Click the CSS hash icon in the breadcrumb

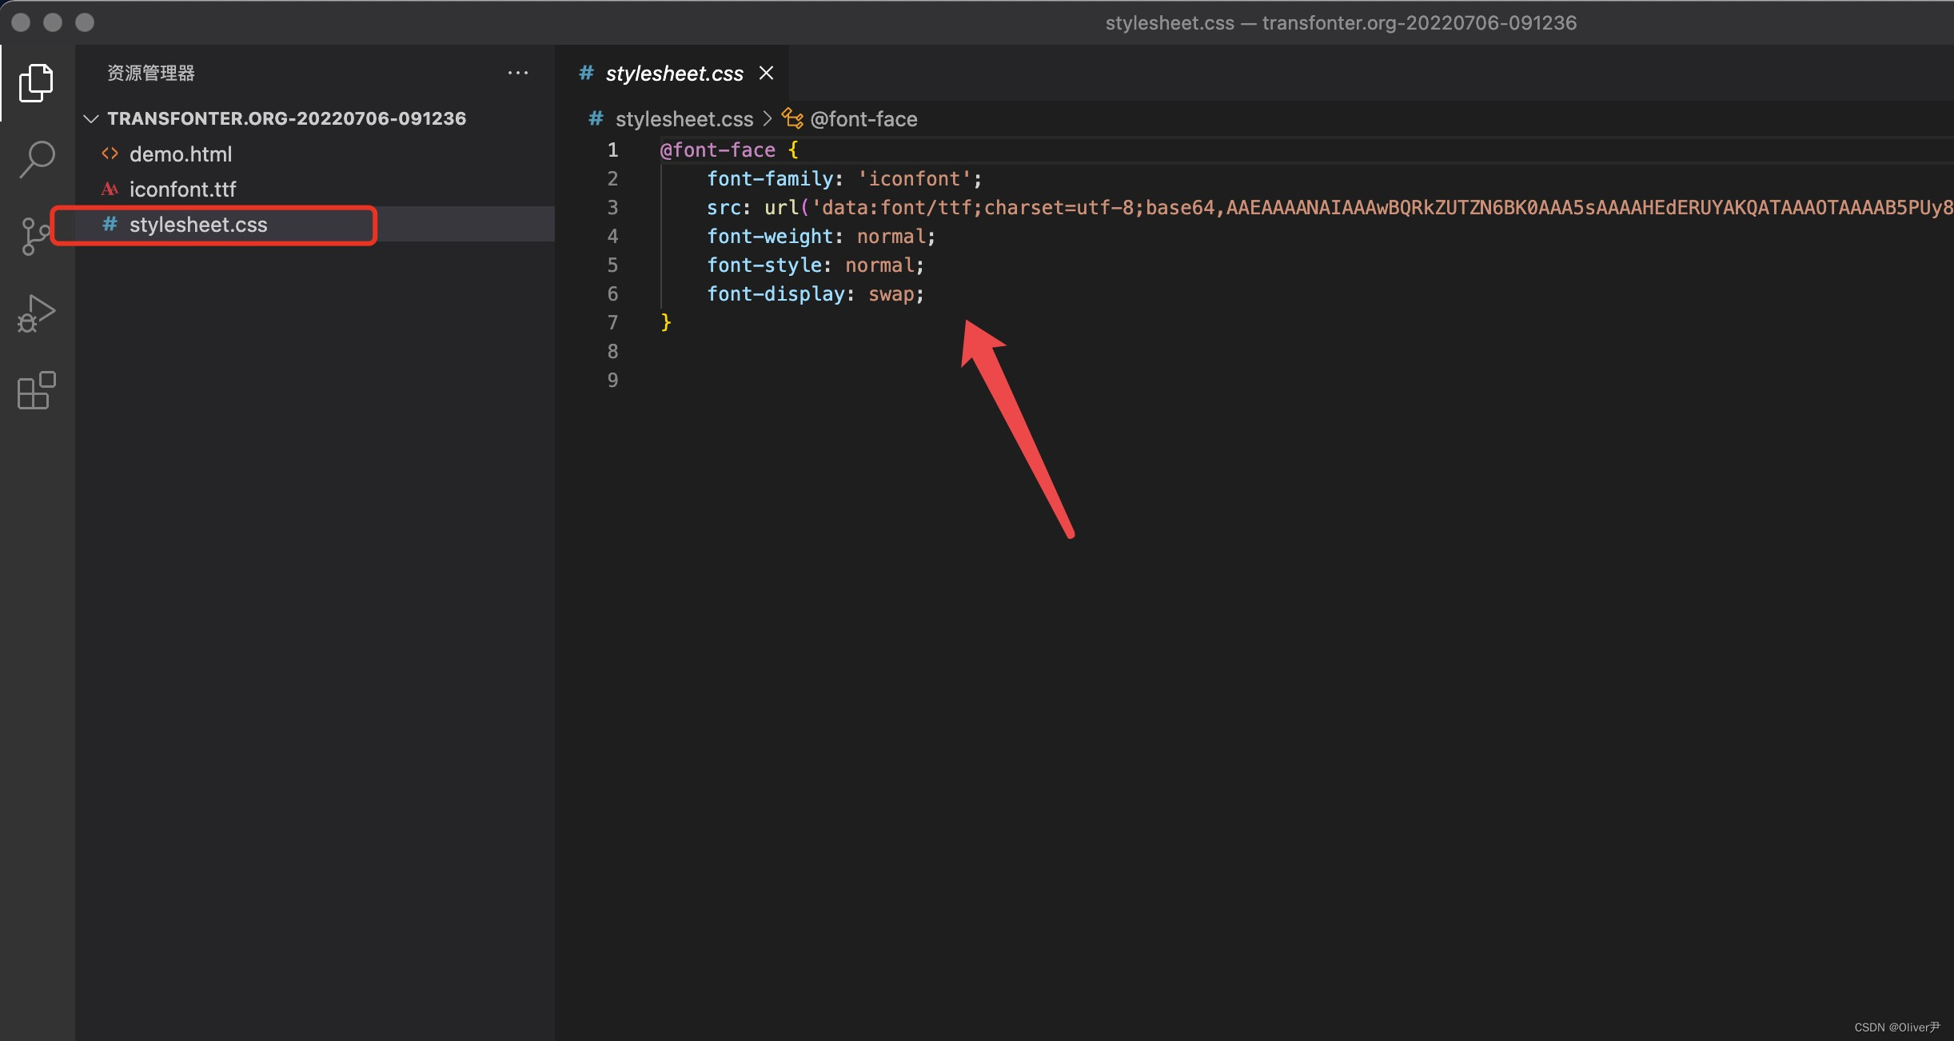pos(596,118)
